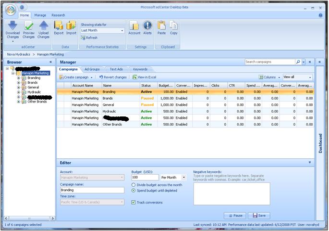Open the Manage ribbon tab
Image resolution: width=329 pixels, height=231 pixels.
tap(40, 15)
